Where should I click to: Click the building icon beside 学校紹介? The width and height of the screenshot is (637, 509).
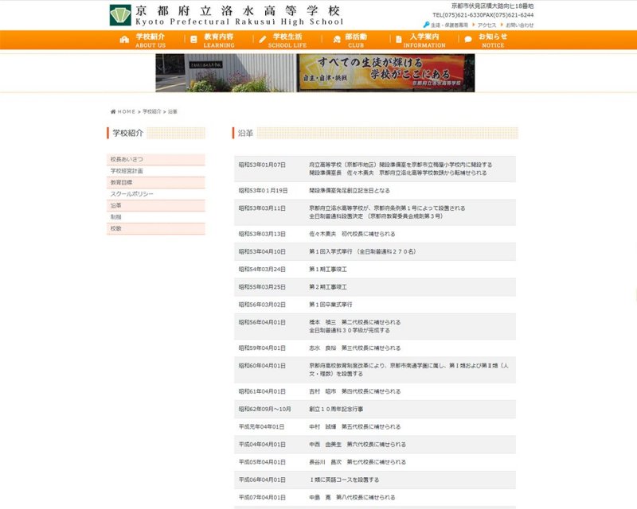pos(124,40)
